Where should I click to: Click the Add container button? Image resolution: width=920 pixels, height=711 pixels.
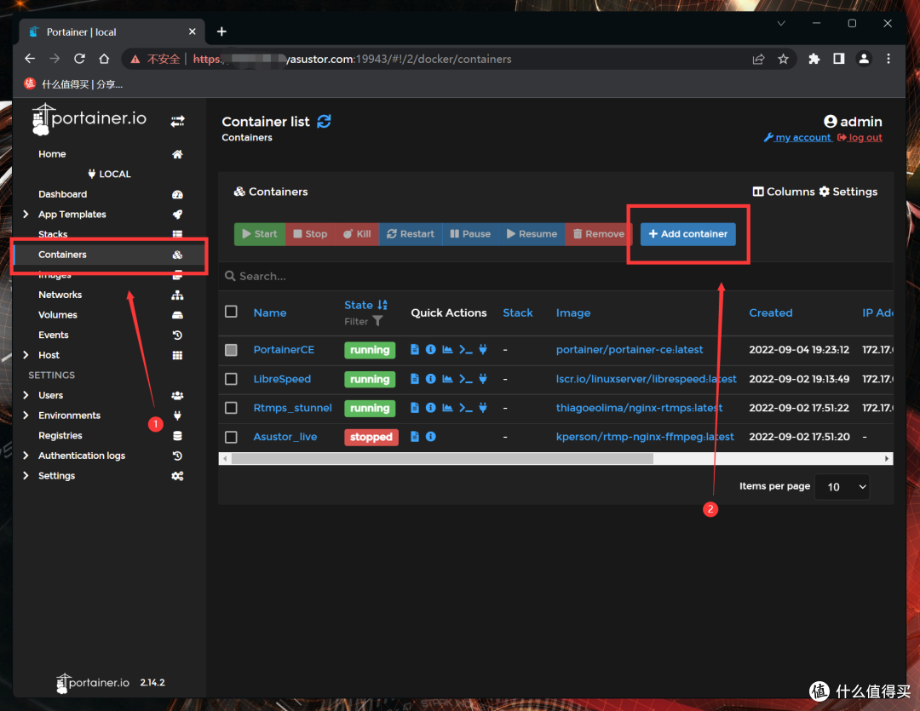point(687,234)
